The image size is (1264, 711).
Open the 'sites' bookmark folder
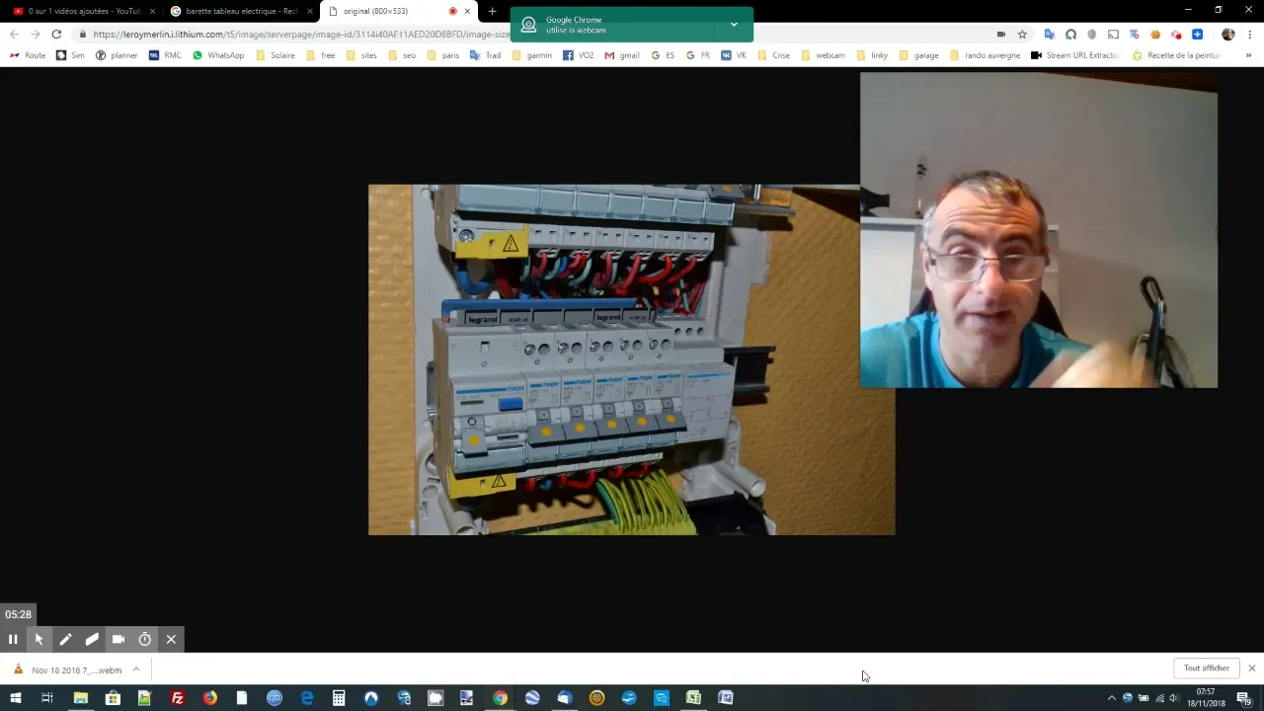coord(360,55)
